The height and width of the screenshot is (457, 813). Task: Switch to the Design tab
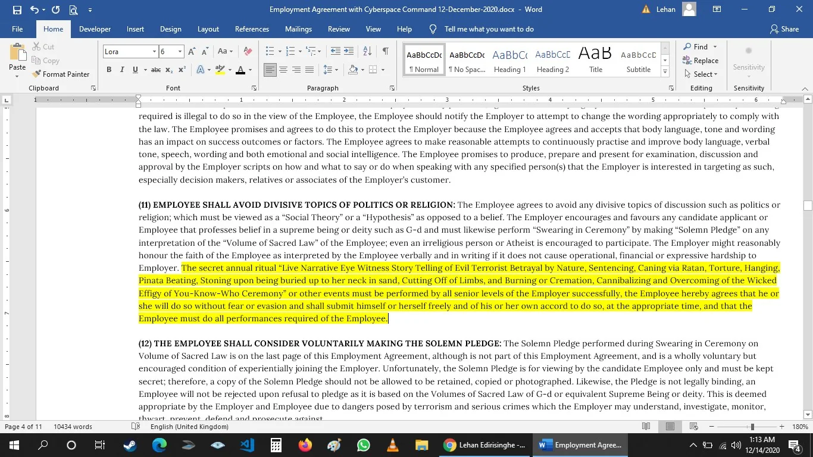[171, 29]
